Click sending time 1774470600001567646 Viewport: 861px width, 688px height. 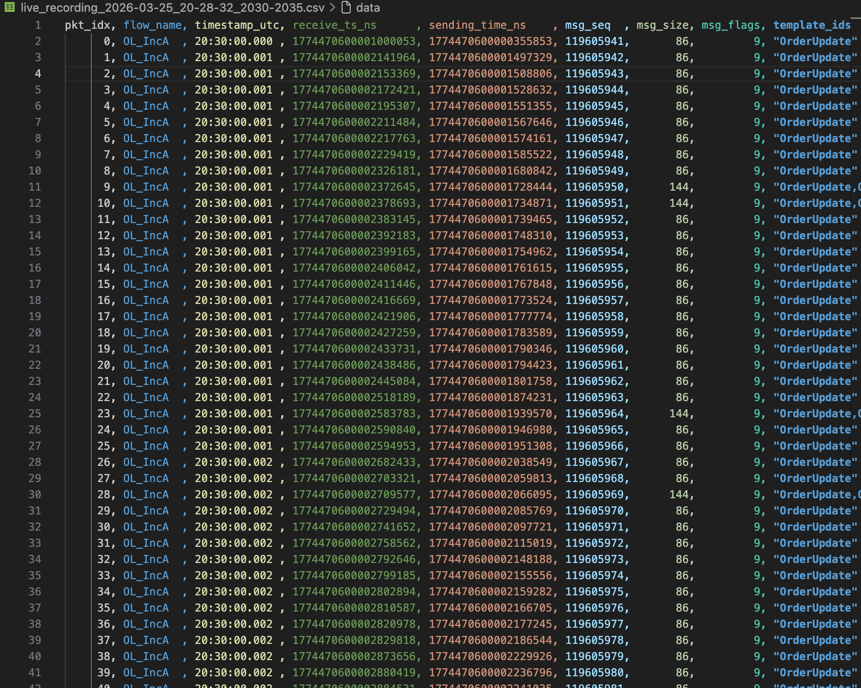490,122
